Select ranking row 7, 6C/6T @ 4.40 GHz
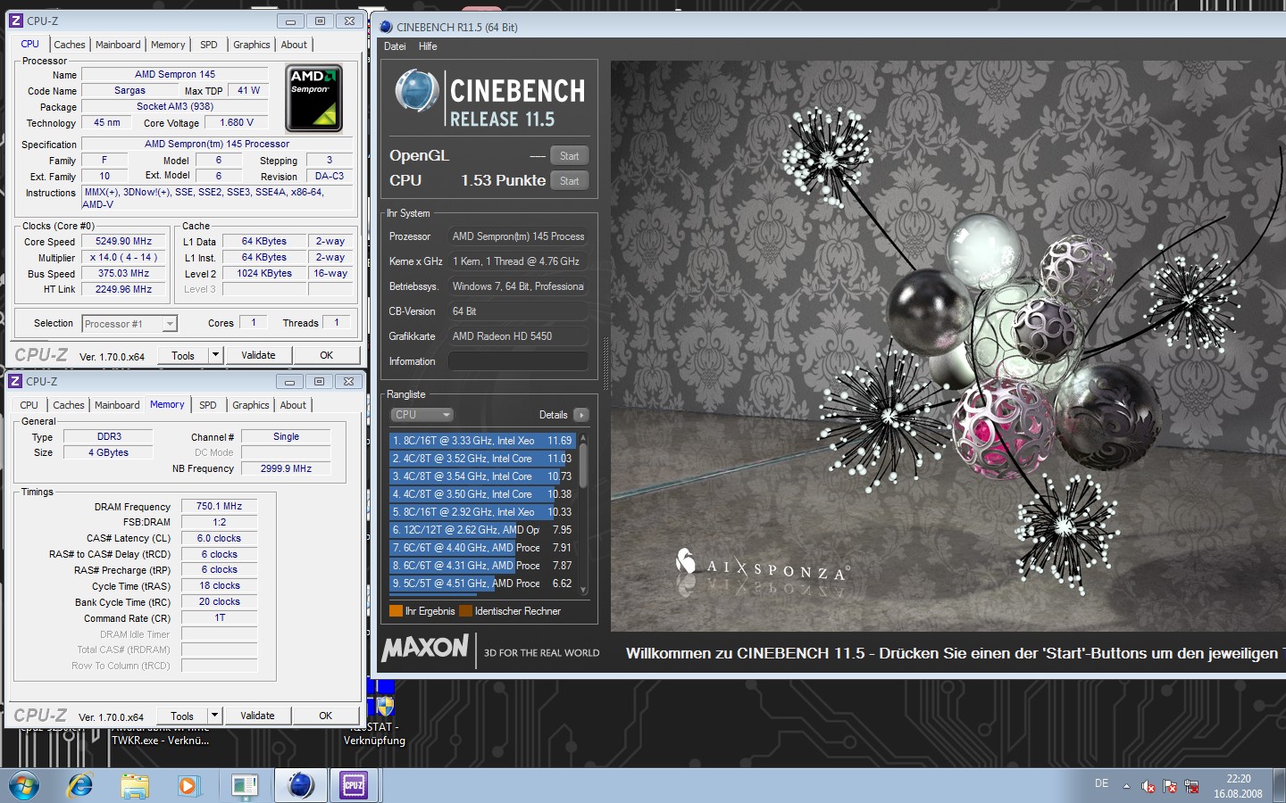The height and width of the screenshot is (803, 1286). (x=481, y=548)
